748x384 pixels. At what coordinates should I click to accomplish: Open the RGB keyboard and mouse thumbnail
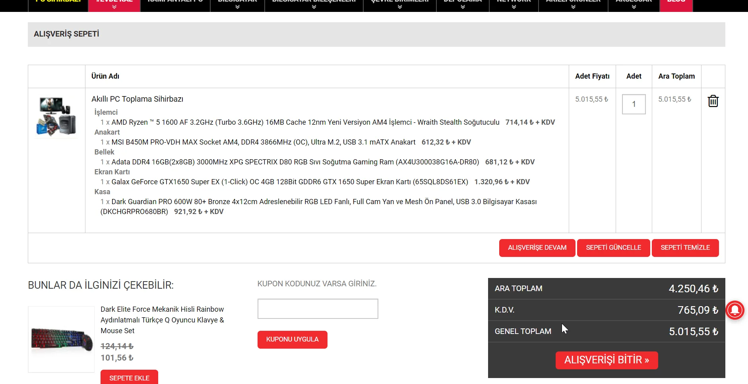(x=61, y=340)
